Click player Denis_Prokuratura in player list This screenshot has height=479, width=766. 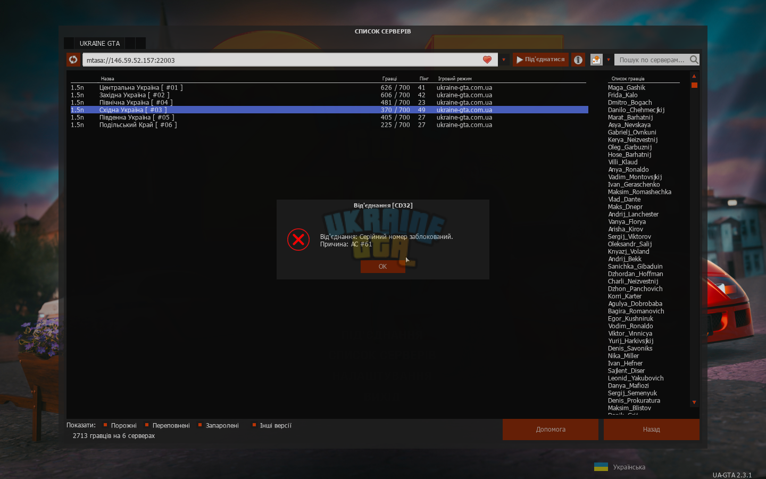coord(634,400)
